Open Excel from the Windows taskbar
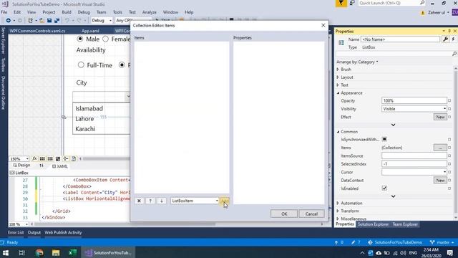Screen dimensions: 458x258 coord(72,252)
